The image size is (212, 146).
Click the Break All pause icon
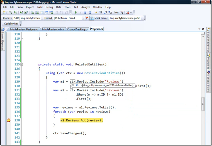pos(81,13)
